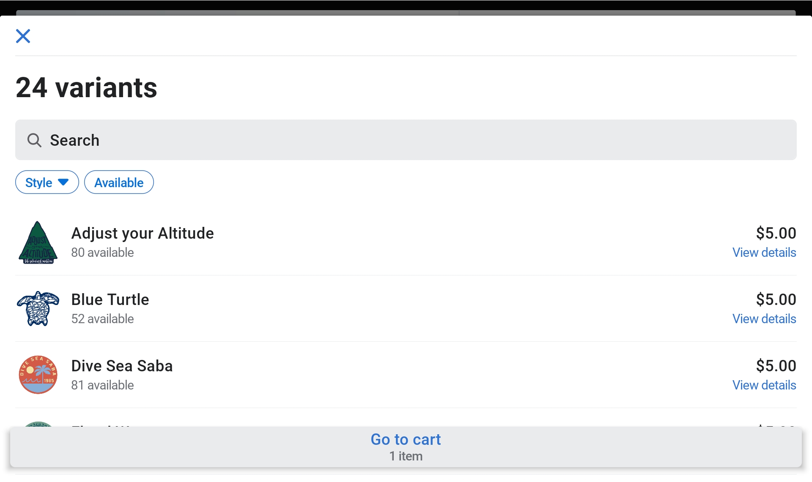Image resolution: width=812 pixels, height=482 pixels.
Task: Click the $5.00 price of Blue Turtle
Action: pyautogui.click(x=776, y=300)
